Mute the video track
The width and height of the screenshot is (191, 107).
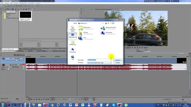[21, 59]
